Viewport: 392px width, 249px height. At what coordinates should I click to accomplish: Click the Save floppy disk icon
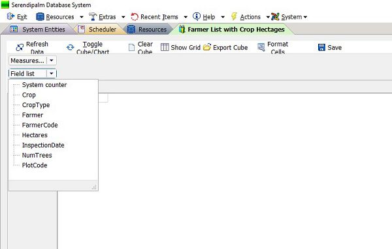[x=321, y=47]
